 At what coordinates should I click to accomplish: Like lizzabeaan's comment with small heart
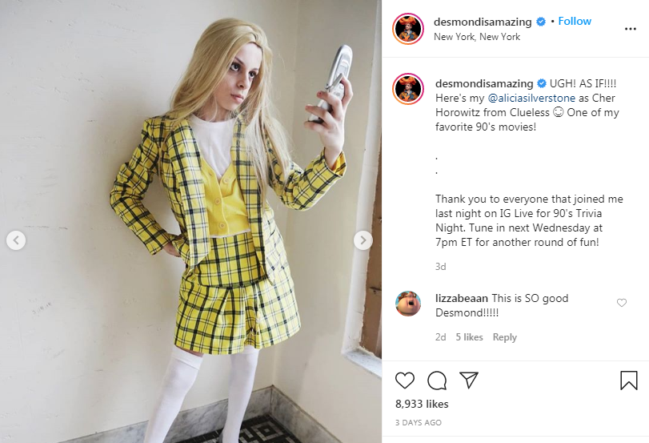click(x=622, y=303)
